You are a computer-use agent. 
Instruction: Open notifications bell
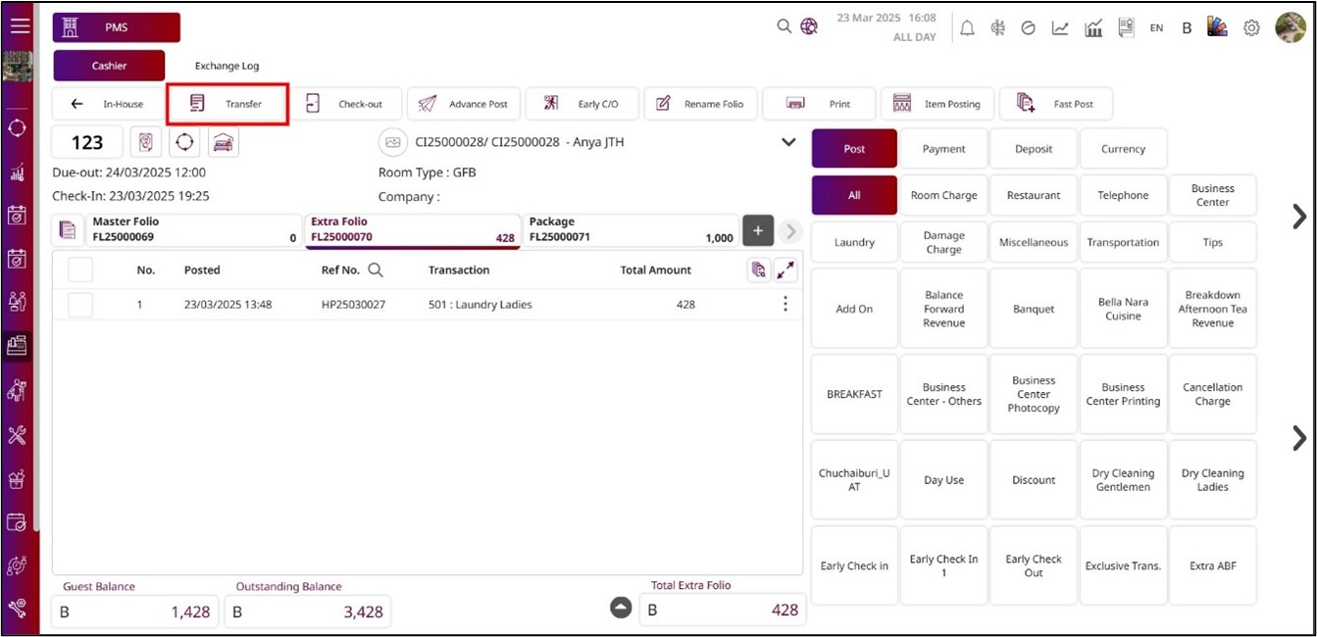pos(967,27)
